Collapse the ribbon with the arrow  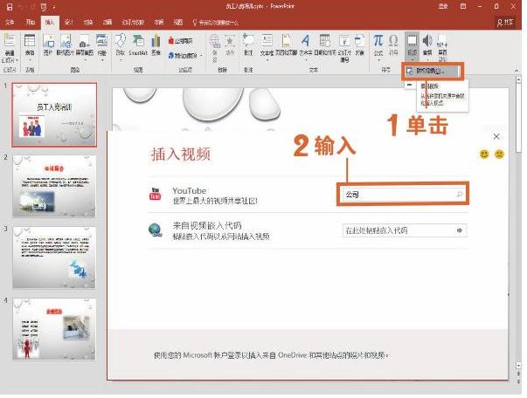517,71
